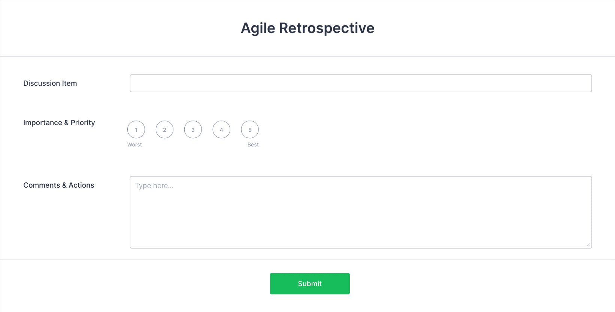Click the 'Best' scale caption
This screenshot has width=615, height=312.
253,145
